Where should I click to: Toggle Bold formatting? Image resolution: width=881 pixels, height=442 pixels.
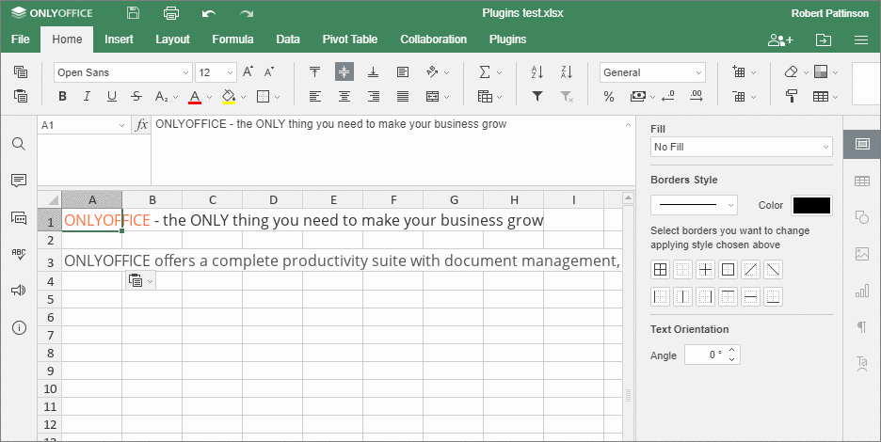(x=63, y=96)
